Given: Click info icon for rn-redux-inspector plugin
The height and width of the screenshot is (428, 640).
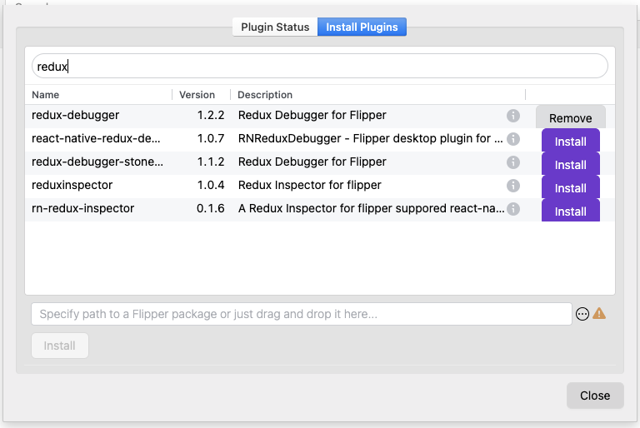Looking at the screenshot, I should (x=513, y=209).
